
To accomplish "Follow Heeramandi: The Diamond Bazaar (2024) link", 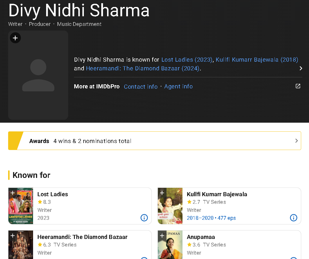I will click(x=143, y=68).
